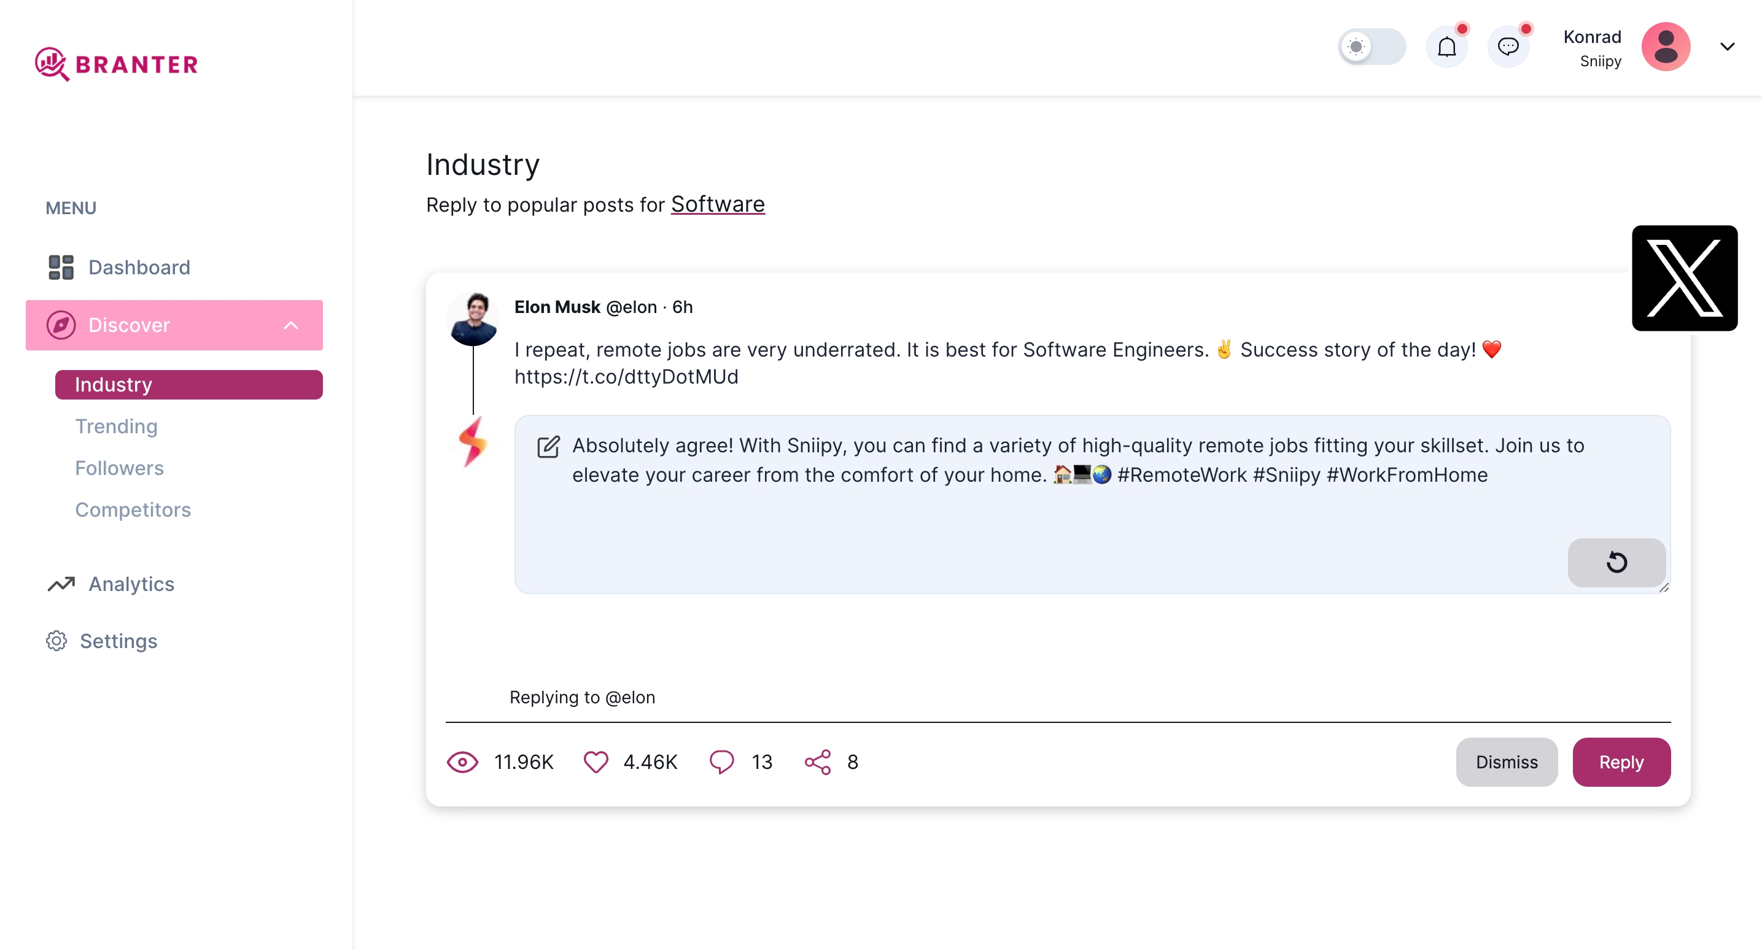Screen dimensions: 1762x950
Task: Click the Industry page heading
Action: 482,165
